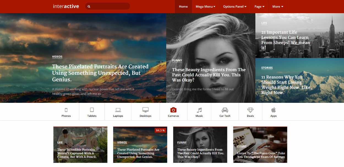The height and width of the screenshot is (167, 344).
Task: Open the VIDEOS tag on the small pixelated card
Action: coord(122,143)
